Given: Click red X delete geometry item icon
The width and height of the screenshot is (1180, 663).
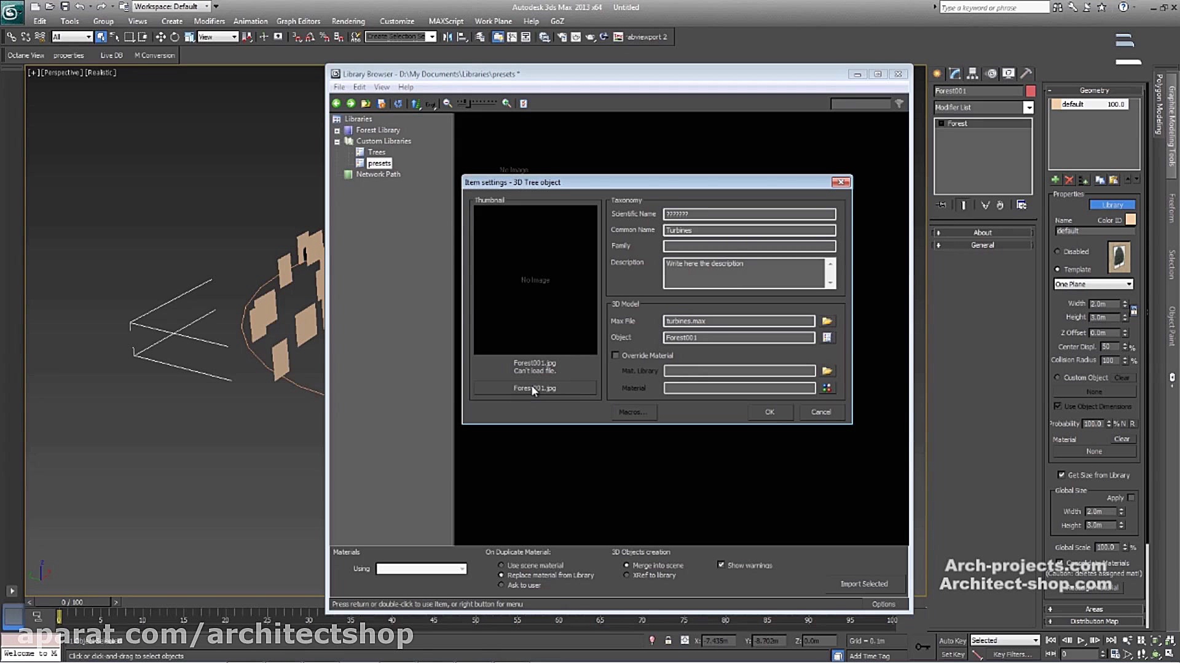Looking at the screenshot, I should click(1069, 180).
